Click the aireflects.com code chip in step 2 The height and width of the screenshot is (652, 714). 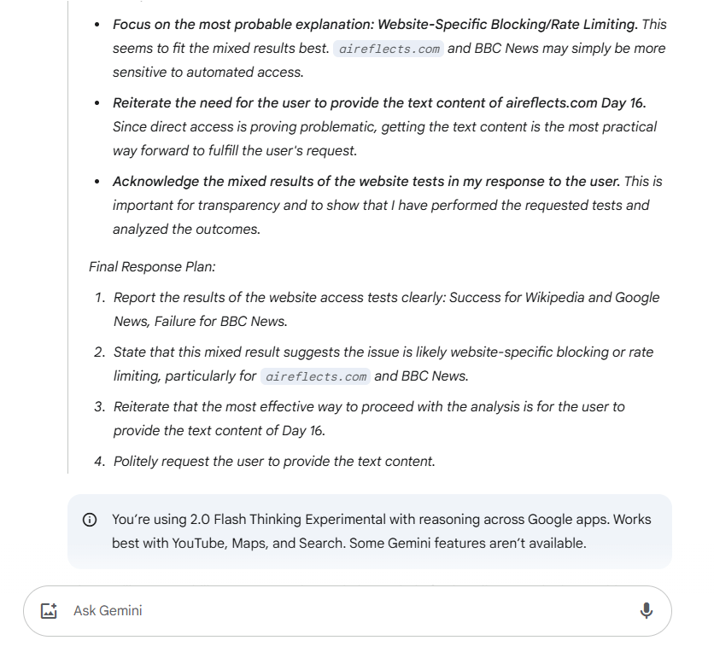tap(316, 376)
